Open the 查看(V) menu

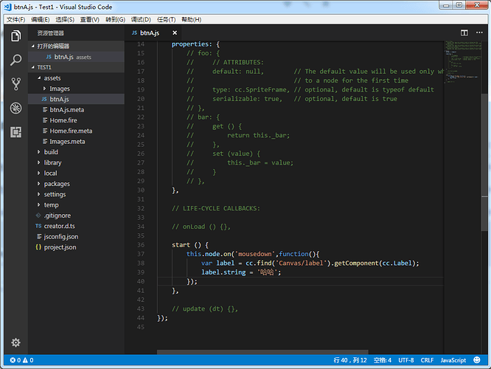[x=89, y=19]
